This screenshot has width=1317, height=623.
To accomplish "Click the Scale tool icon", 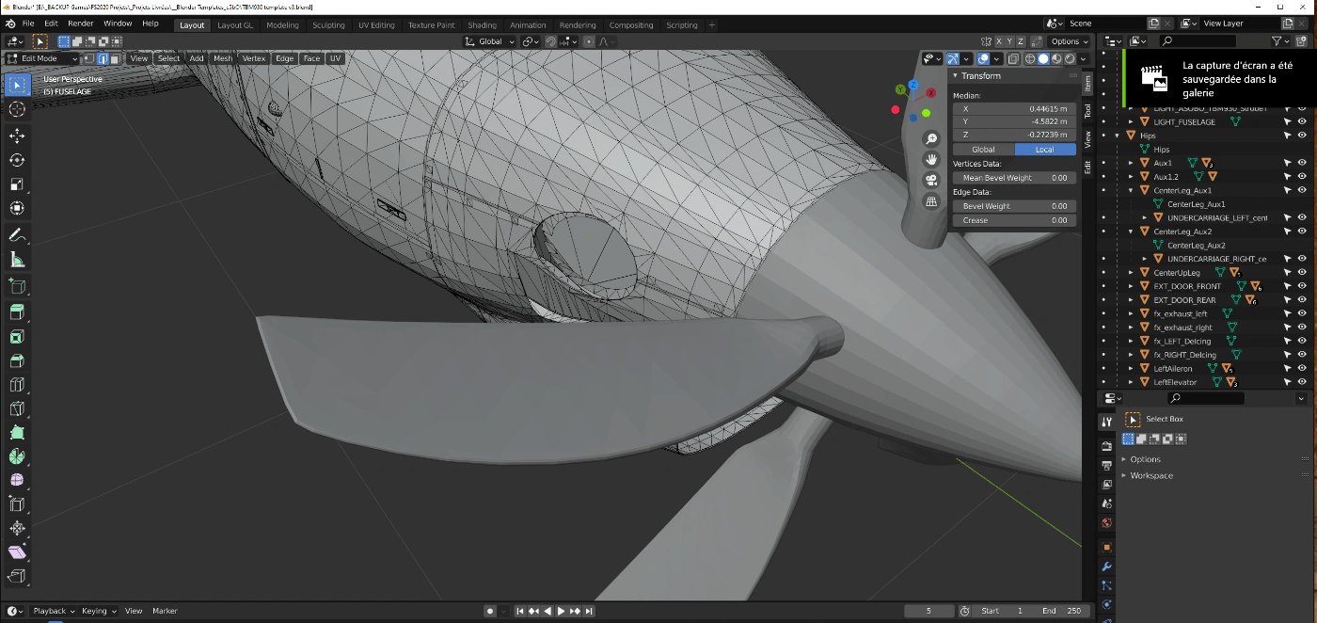I will pyautogui.click(x=17, y=184).
